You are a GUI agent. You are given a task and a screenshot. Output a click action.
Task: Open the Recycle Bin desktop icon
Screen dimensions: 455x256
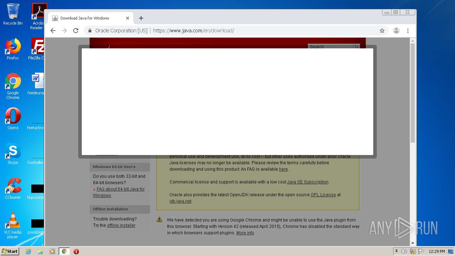coord(13,14)
